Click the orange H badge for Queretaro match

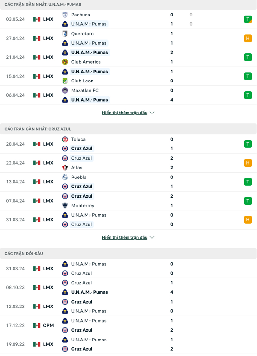click(x=248, y=38)
